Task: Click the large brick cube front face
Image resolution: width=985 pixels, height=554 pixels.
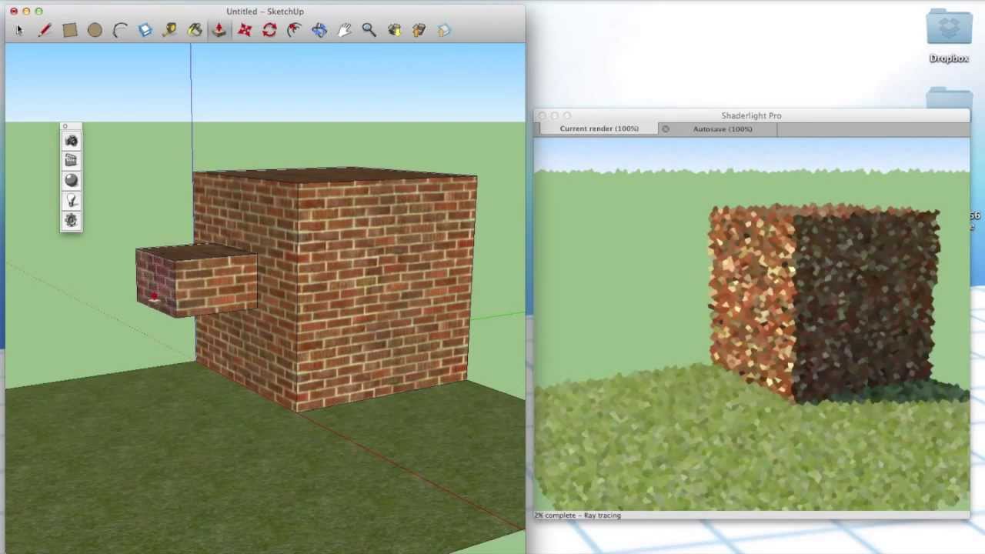Action: [385, 292]
